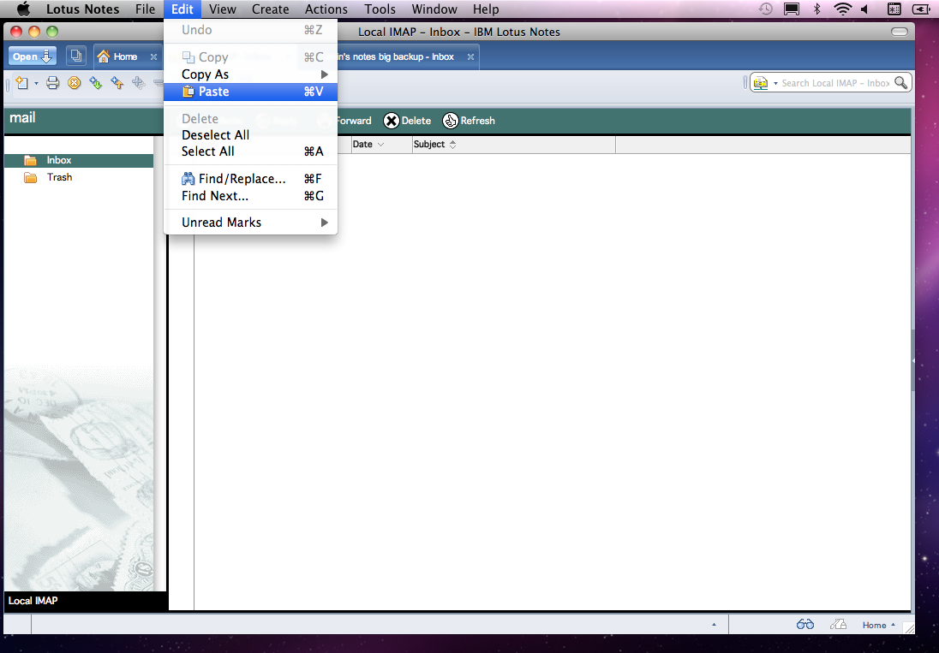939x653 pixels.
Task: Expand the Open button dropdown arrow
Action: click(x=45, y=56)
